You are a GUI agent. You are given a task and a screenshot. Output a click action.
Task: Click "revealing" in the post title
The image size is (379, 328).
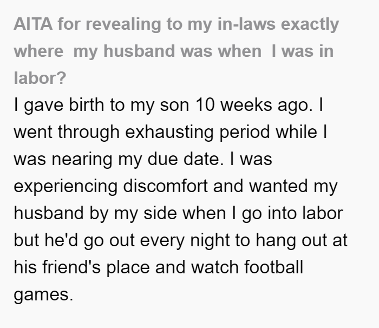click(x=123, y=24)
